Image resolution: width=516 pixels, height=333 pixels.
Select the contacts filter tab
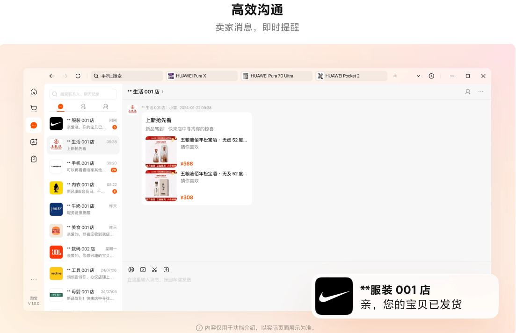click(x=83, y=106)
